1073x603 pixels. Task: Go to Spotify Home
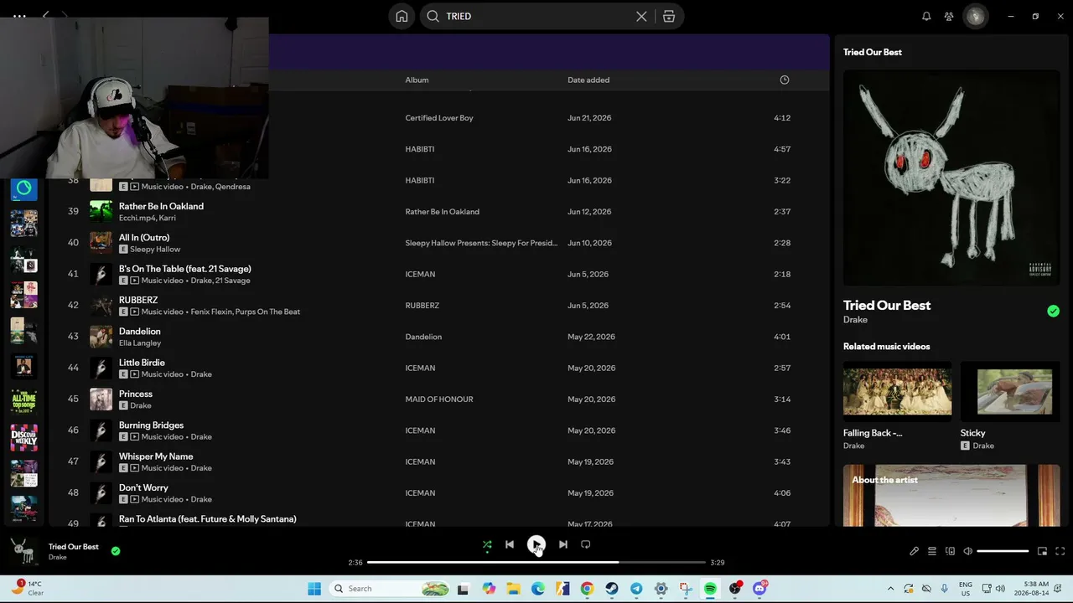[x=402, y=16]
